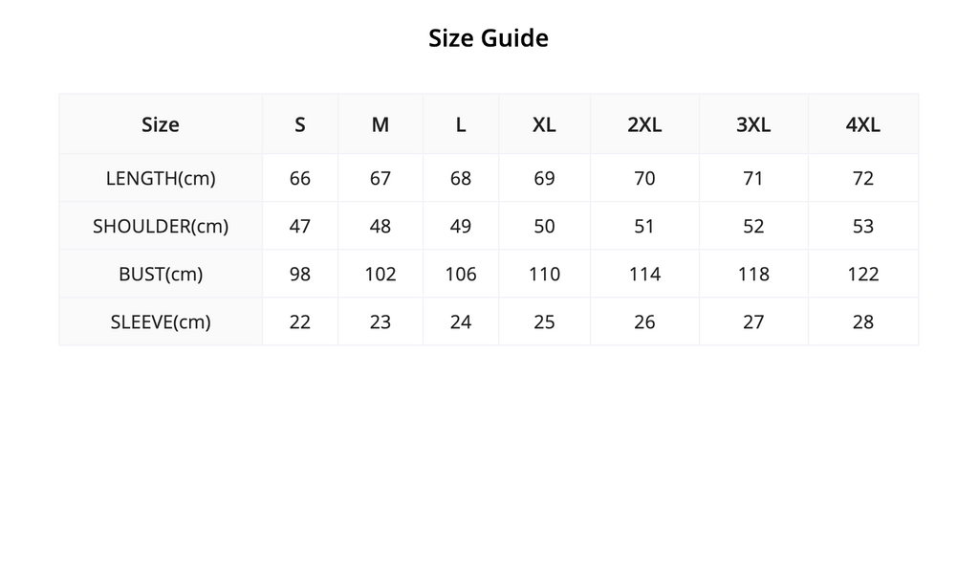
Task: Click the length value 66 for S
Action: [299, 178]
